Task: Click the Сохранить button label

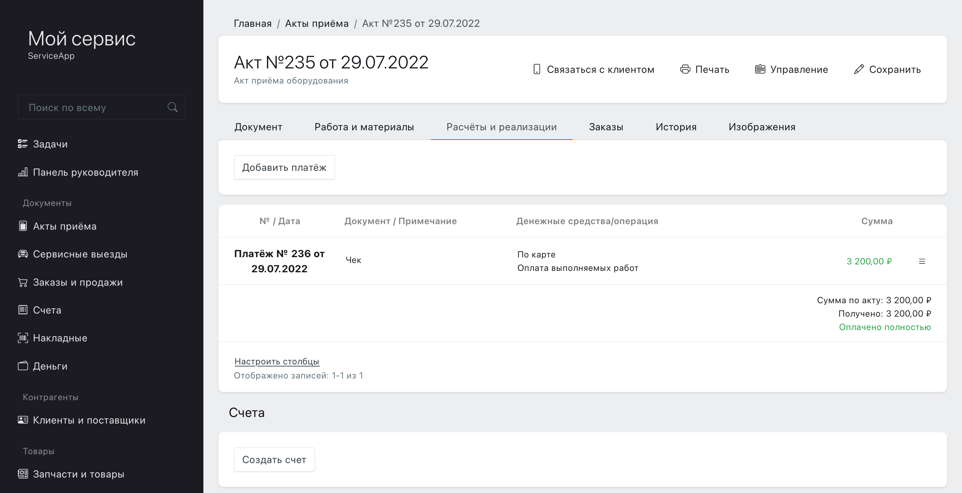Action: point(895,69)
